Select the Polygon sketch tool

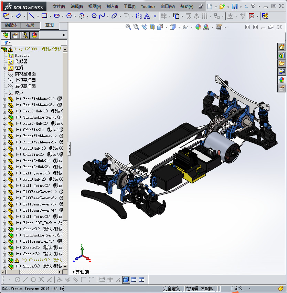pyautogui.click(x=94, y=16)
